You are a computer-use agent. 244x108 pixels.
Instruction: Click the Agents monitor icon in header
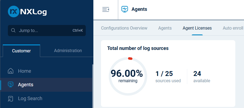tap(125, 9)
